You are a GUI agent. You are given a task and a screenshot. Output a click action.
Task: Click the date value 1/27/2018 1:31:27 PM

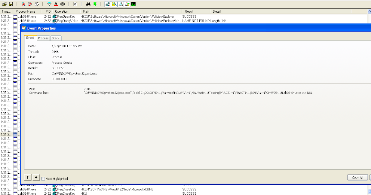point(67,46)
